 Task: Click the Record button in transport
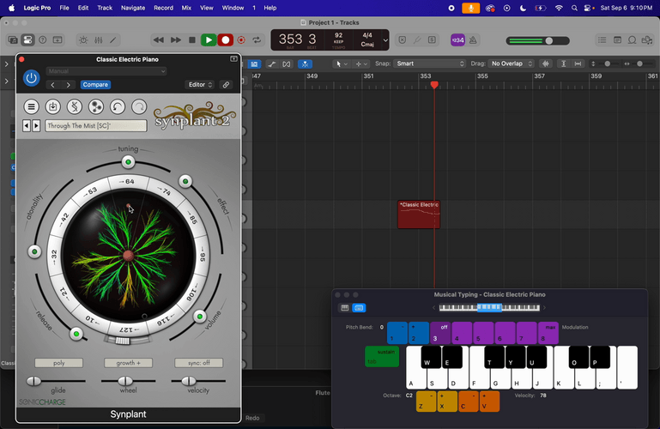coord(226,40)
